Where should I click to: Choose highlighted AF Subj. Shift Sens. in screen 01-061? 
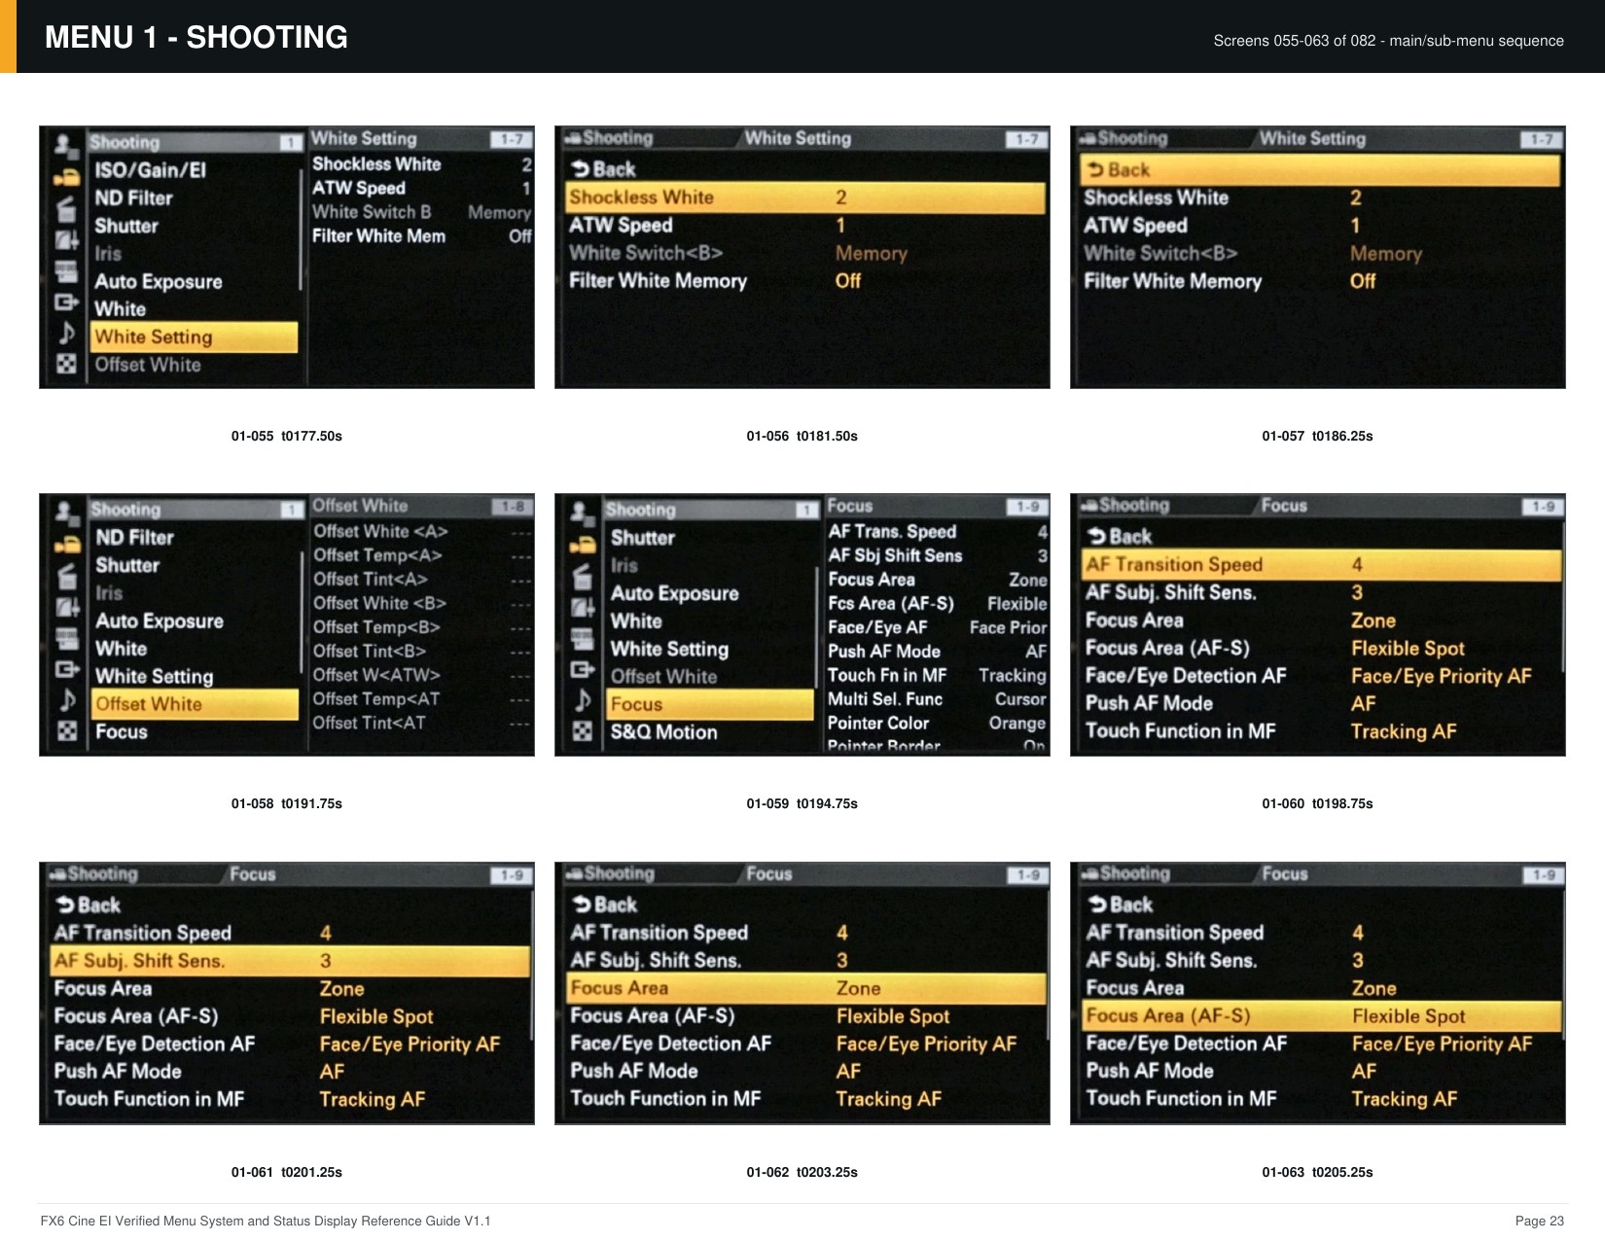pyautogui.click(x=290, y=961)
